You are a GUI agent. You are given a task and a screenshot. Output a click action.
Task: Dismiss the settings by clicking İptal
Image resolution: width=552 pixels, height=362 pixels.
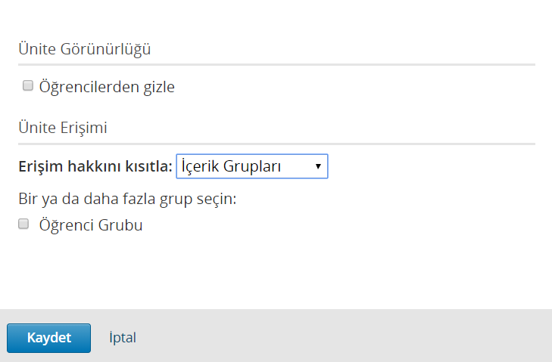[123, 338]
